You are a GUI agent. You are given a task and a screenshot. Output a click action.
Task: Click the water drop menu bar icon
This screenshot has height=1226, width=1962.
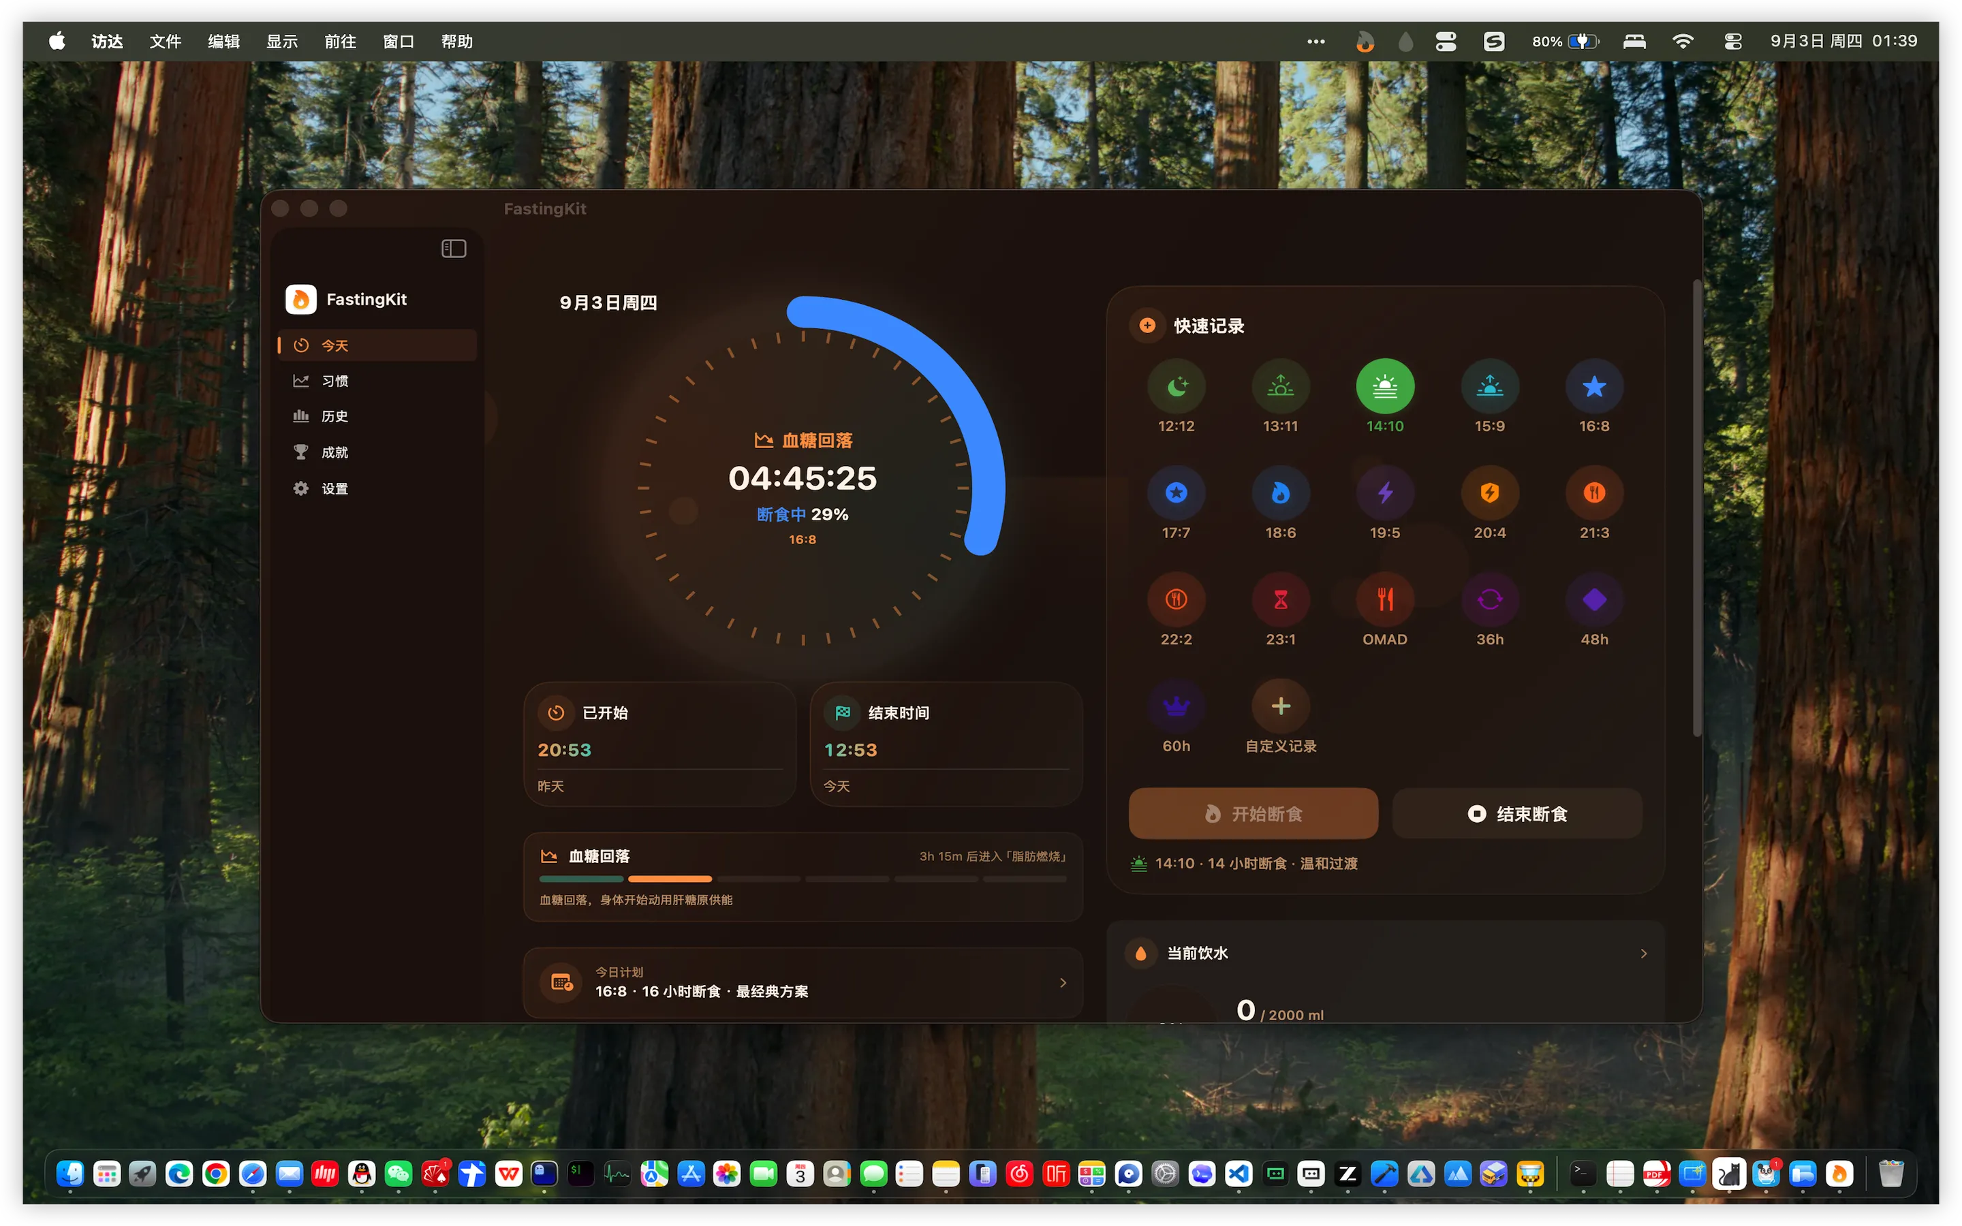(1406, 42)
